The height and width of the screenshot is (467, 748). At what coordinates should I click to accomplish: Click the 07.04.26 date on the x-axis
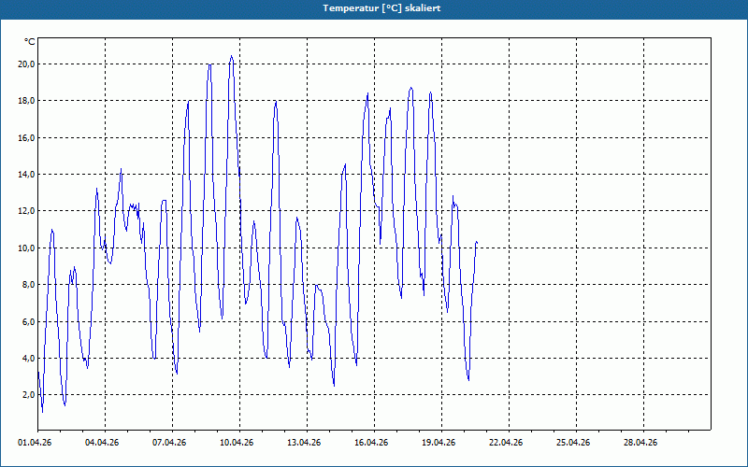click(170, 443)
